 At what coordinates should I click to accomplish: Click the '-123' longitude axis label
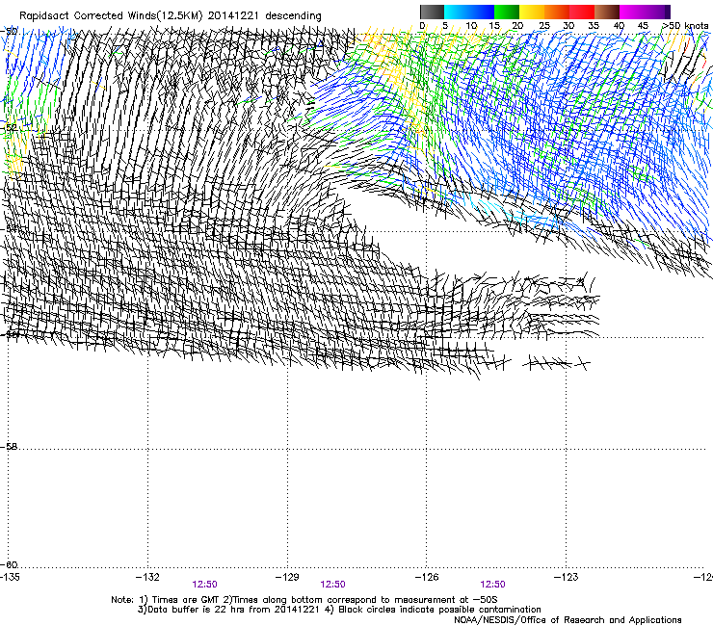pyautogui.click(x=567, y=577)
